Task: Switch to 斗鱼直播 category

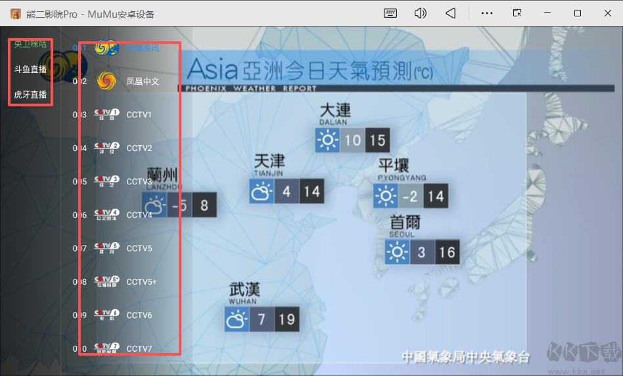Action: click(30, 69)
